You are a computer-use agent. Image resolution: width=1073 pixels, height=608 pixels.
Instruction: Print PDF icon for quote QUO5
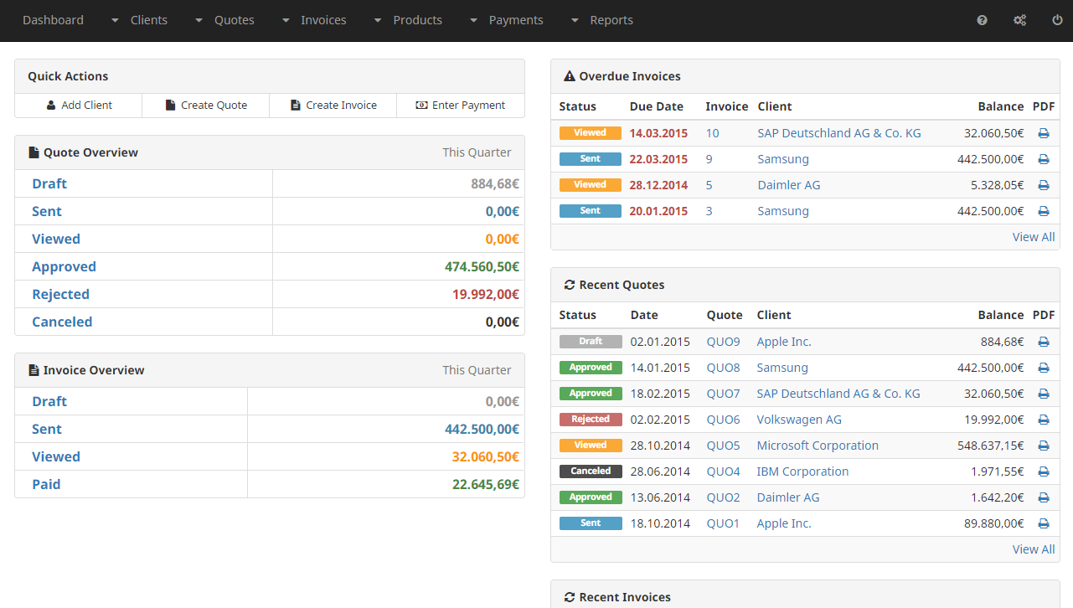[x=1044, y=446]
